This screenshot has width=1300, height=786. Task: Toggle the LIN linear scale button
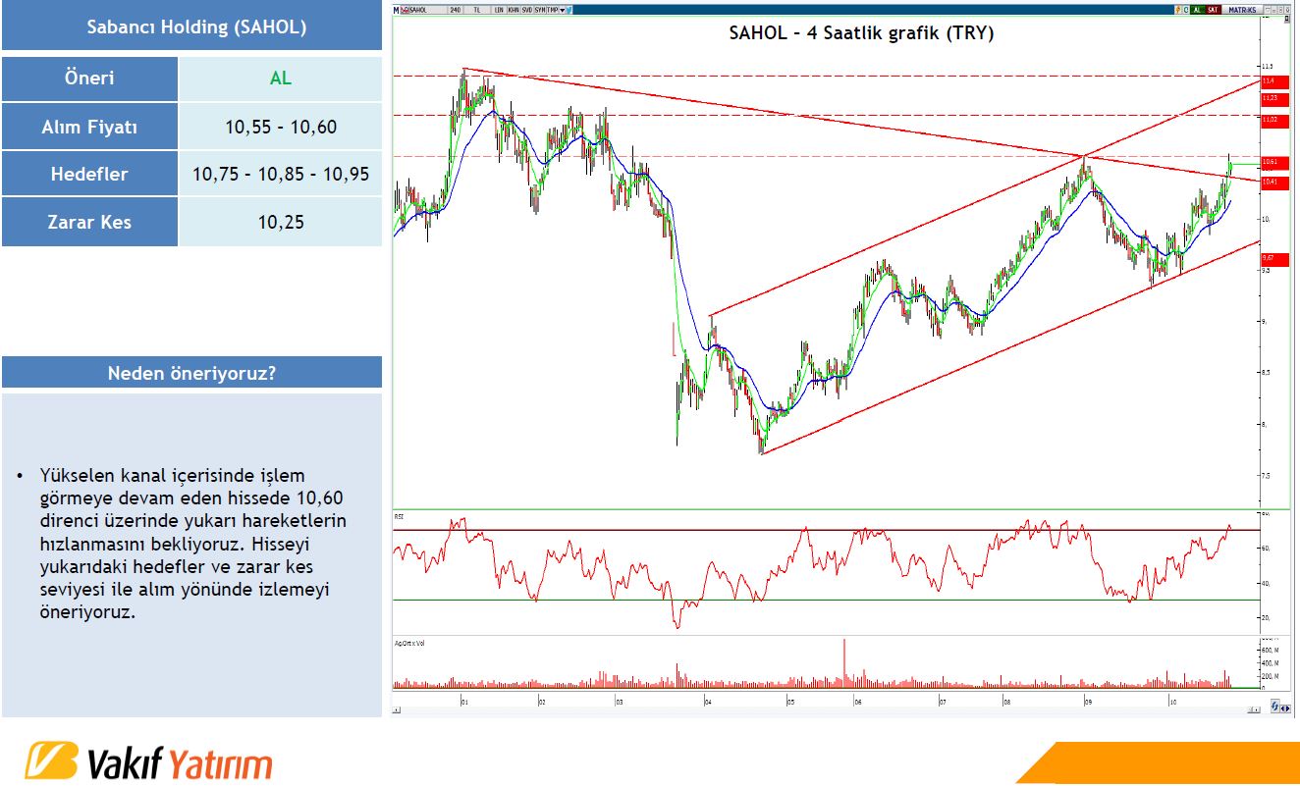click(x=499, y=10)
